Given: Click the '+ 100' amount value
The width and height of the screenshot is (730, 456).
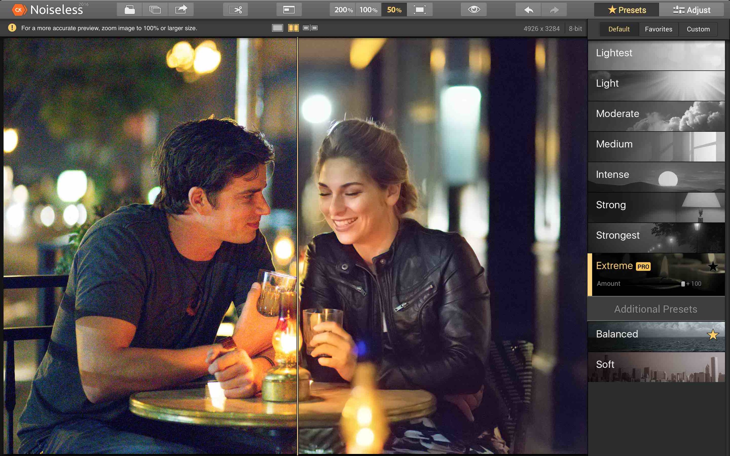Looking at the screenshot, I should [x=694, y=284].
